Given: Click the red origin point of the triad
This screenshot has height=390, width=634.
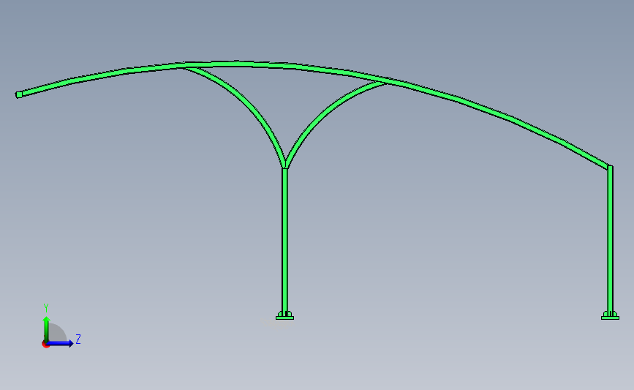Looking at the screenshot, I should (45, 345).
